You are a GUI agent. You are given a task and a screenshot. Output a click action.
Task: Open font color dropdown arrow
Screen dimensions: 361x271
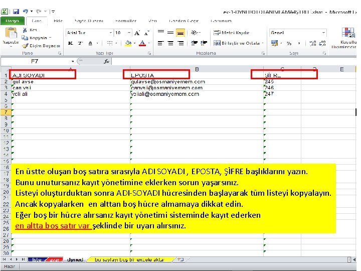point(149,43)
